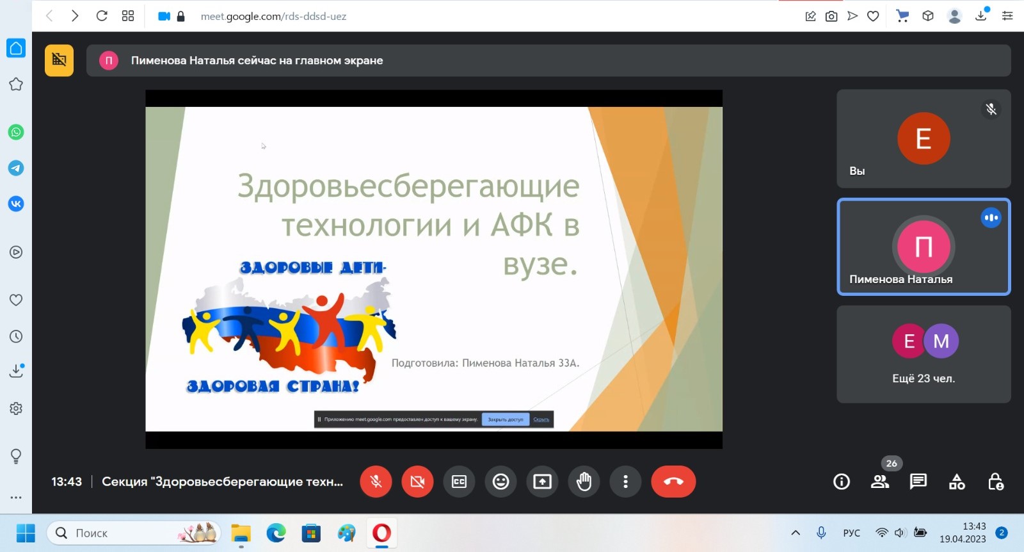Open browsing history clock icon
1024x552 pixels.
[x=16, y=336]
